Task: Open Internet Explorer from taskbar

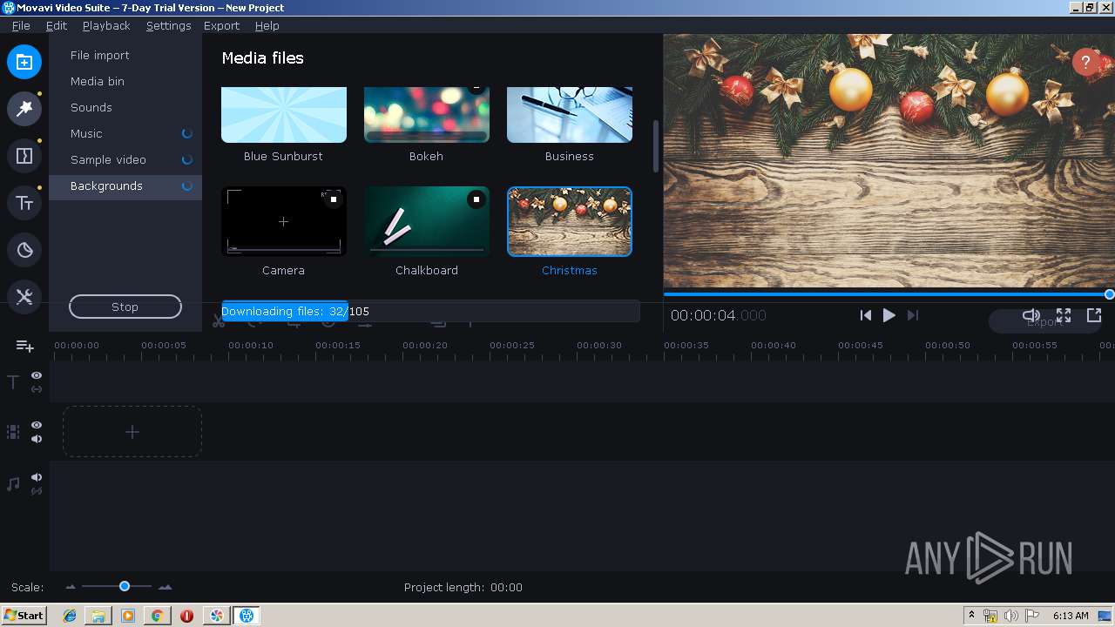Action: 70,616
